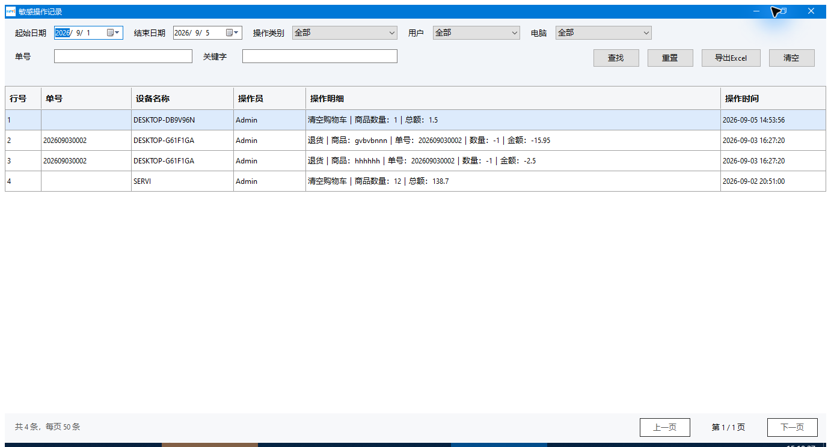Select the hhhhhh return detail cell
Screen dimensions: 831x447
514,161
